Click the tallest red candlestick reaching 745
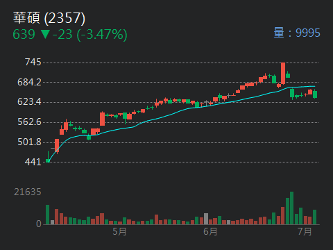 (283, 74)
